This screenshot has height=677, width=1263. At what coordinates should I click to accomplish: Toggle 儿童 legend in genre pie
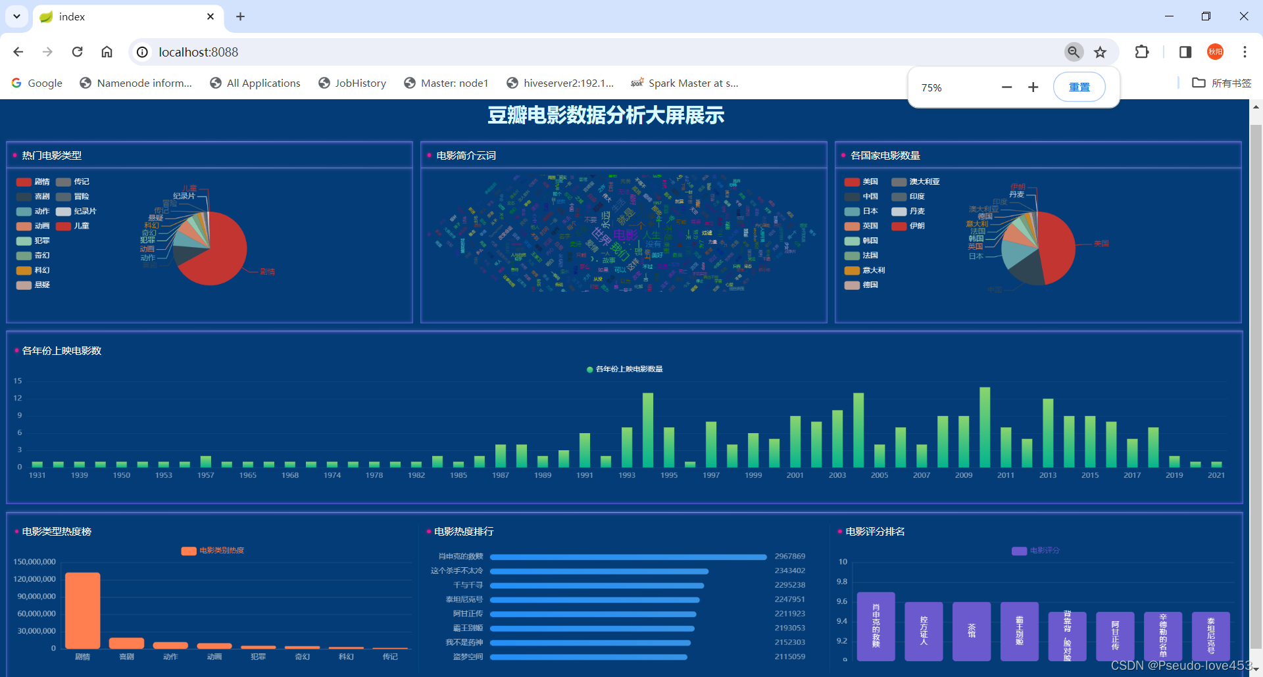(72, 226)
